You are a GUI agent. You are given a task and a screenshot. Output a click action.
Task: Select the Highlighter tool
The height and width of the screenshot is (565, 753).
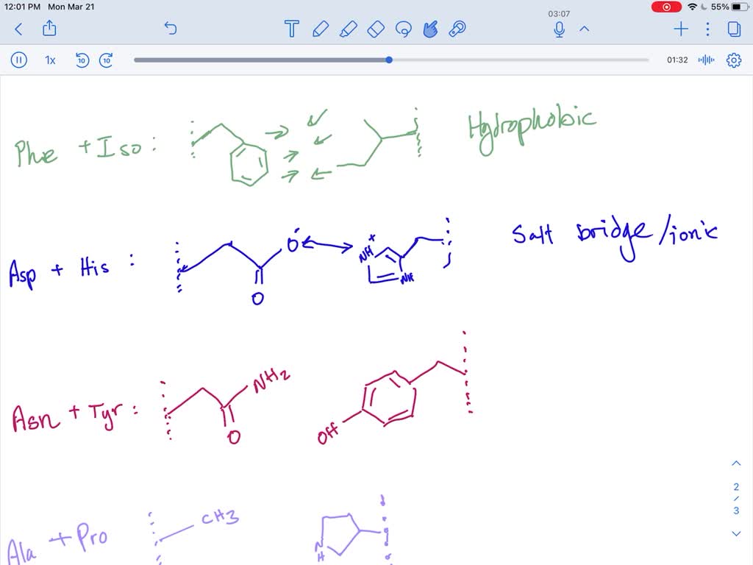(349, 29)
